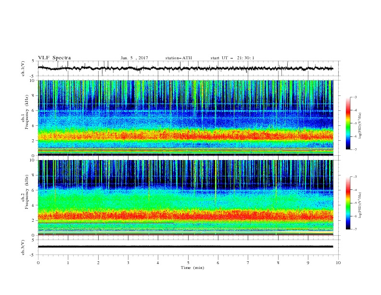Click the ch.2 colorbar "log(PSD)(V²/Hz)" label
The height and width of the screenshot is (295, 381).
click(x=360, y=205)
